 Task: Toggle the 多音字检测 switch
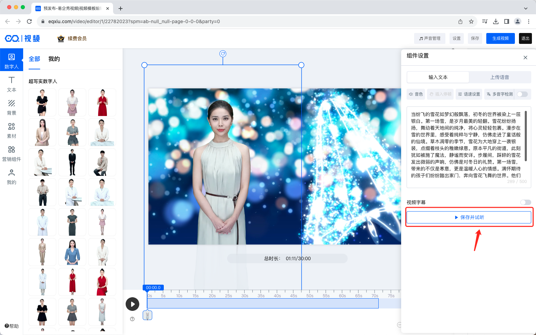522,94
